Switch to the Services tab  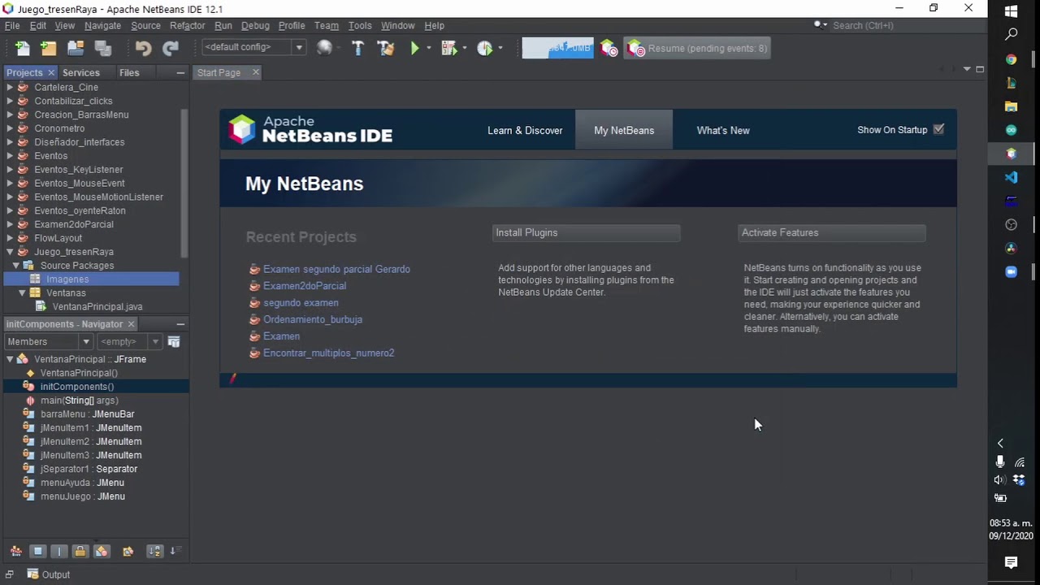click(80, 72)
